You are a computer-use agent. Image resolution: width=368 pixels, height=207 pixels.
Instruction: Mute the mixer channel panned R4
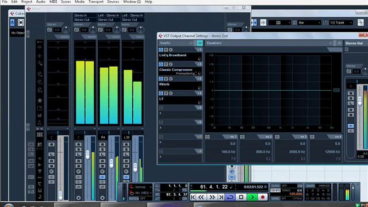[102, 144]
